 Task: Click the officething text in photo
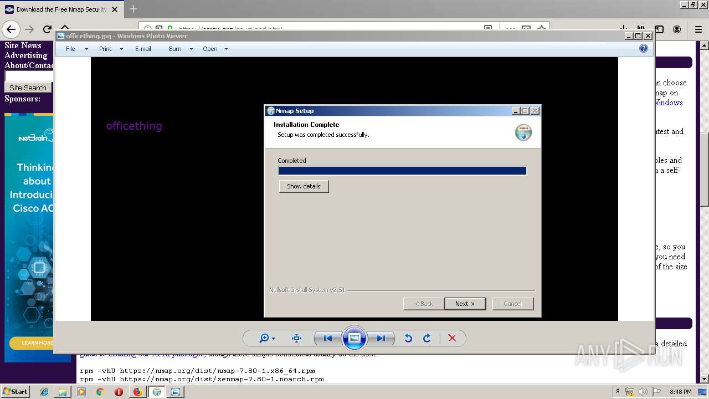[x=134, y=126]
